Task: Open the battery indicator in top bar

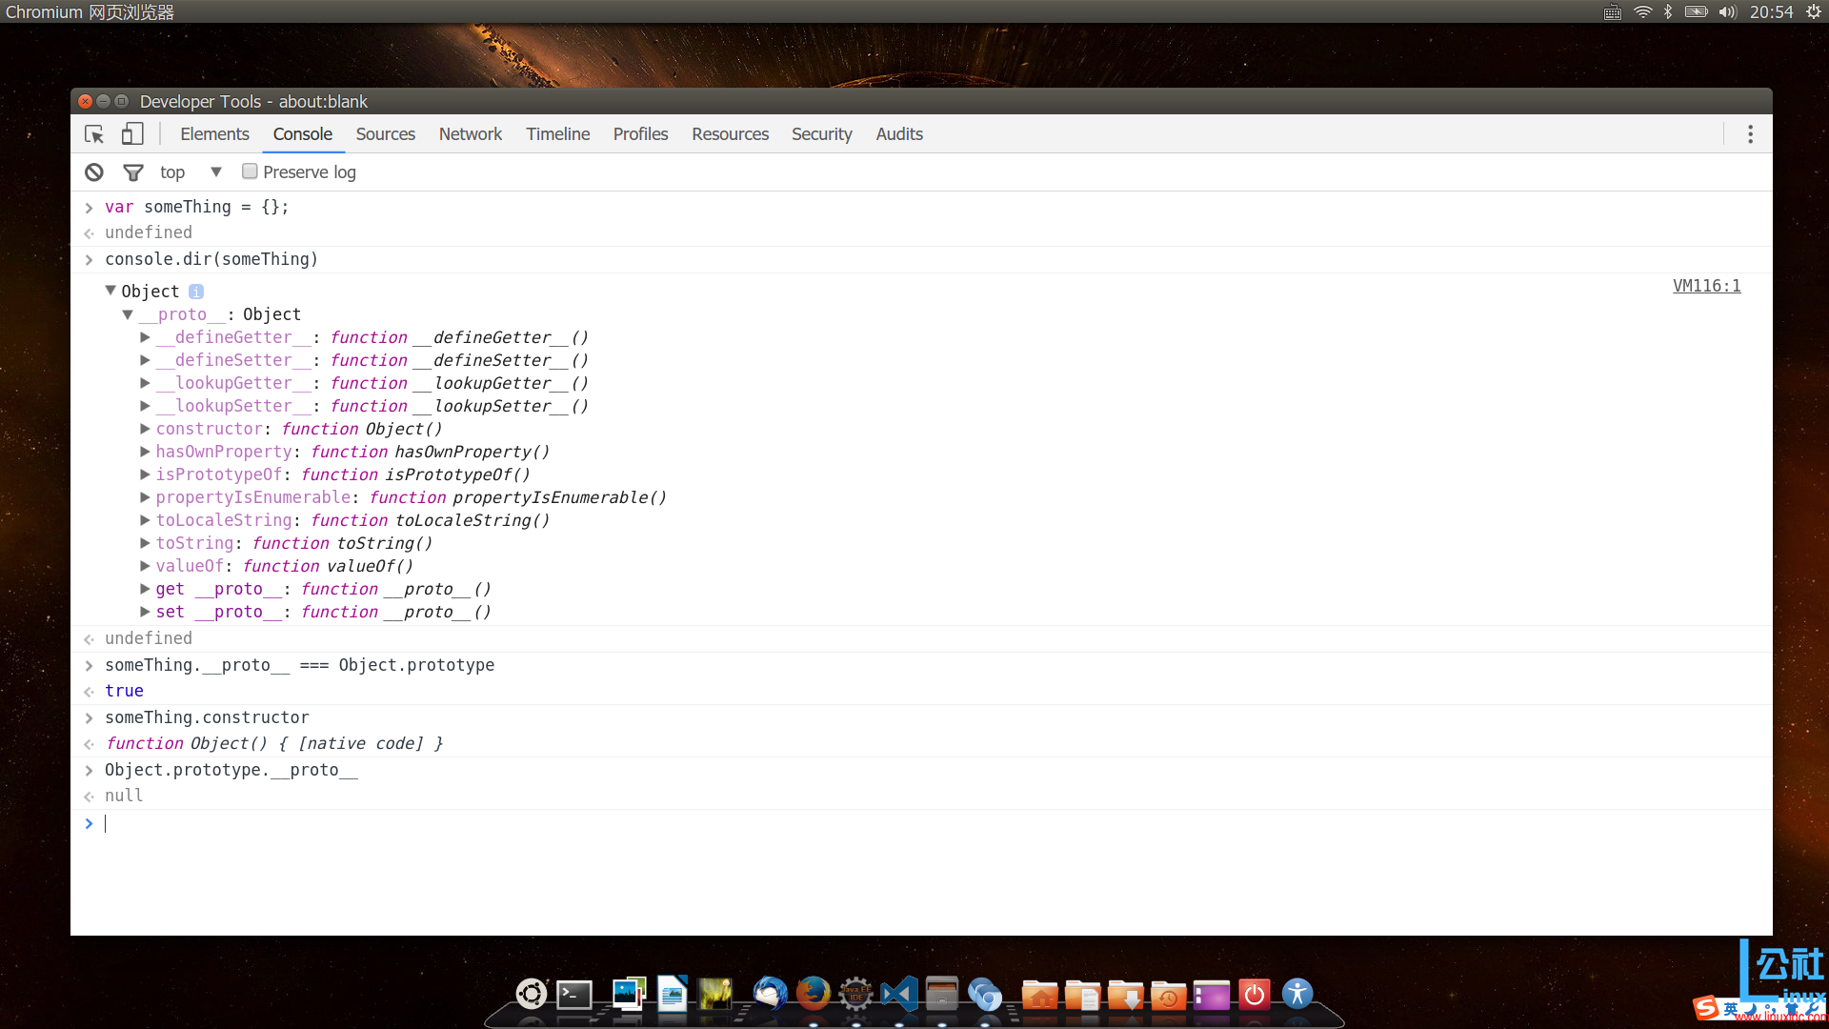Action: pyautogui.click(x=1697, y=11)
